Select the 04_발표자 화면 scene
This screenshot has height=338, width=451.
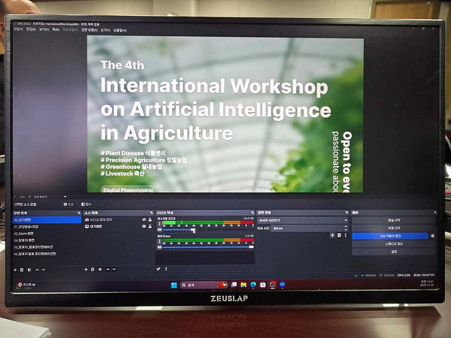[47, 241]
